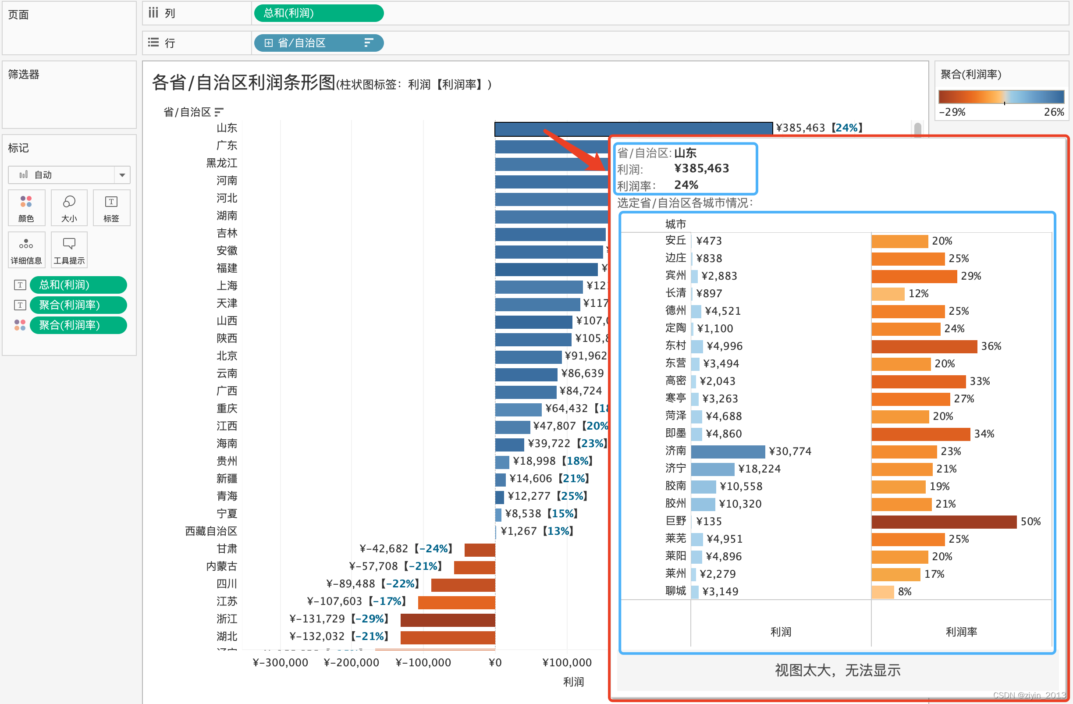Viewport: 1073px width, 704px height.
Task: Click the 黑龙江 province row label
Action: 221,163
